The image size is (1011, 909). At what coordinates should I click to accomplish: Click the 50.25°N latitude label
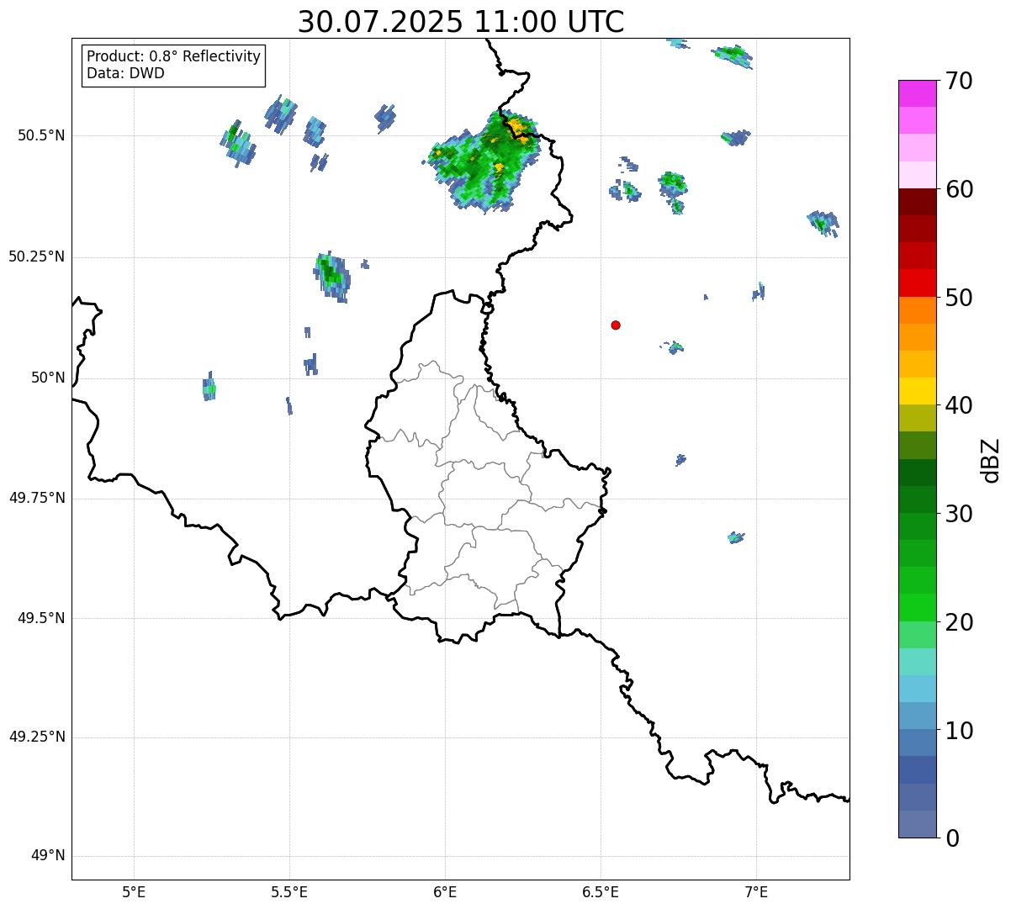pos(37,256)
